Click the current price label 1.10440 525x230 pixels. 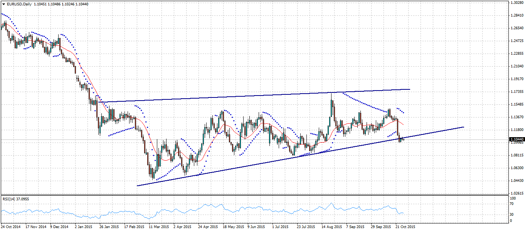pyautogui.click(x=517, y=139)
